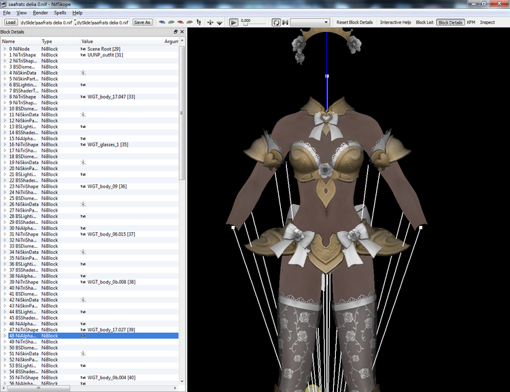Expand the 31 NiTriShape row
This screenshot has height=392, width=510.
[x=5, y=234]
